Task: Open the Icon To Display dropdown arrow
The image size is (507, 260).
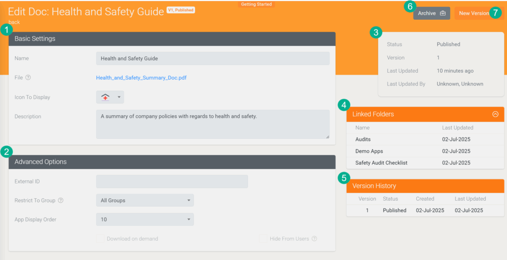Action: [119, 97]
